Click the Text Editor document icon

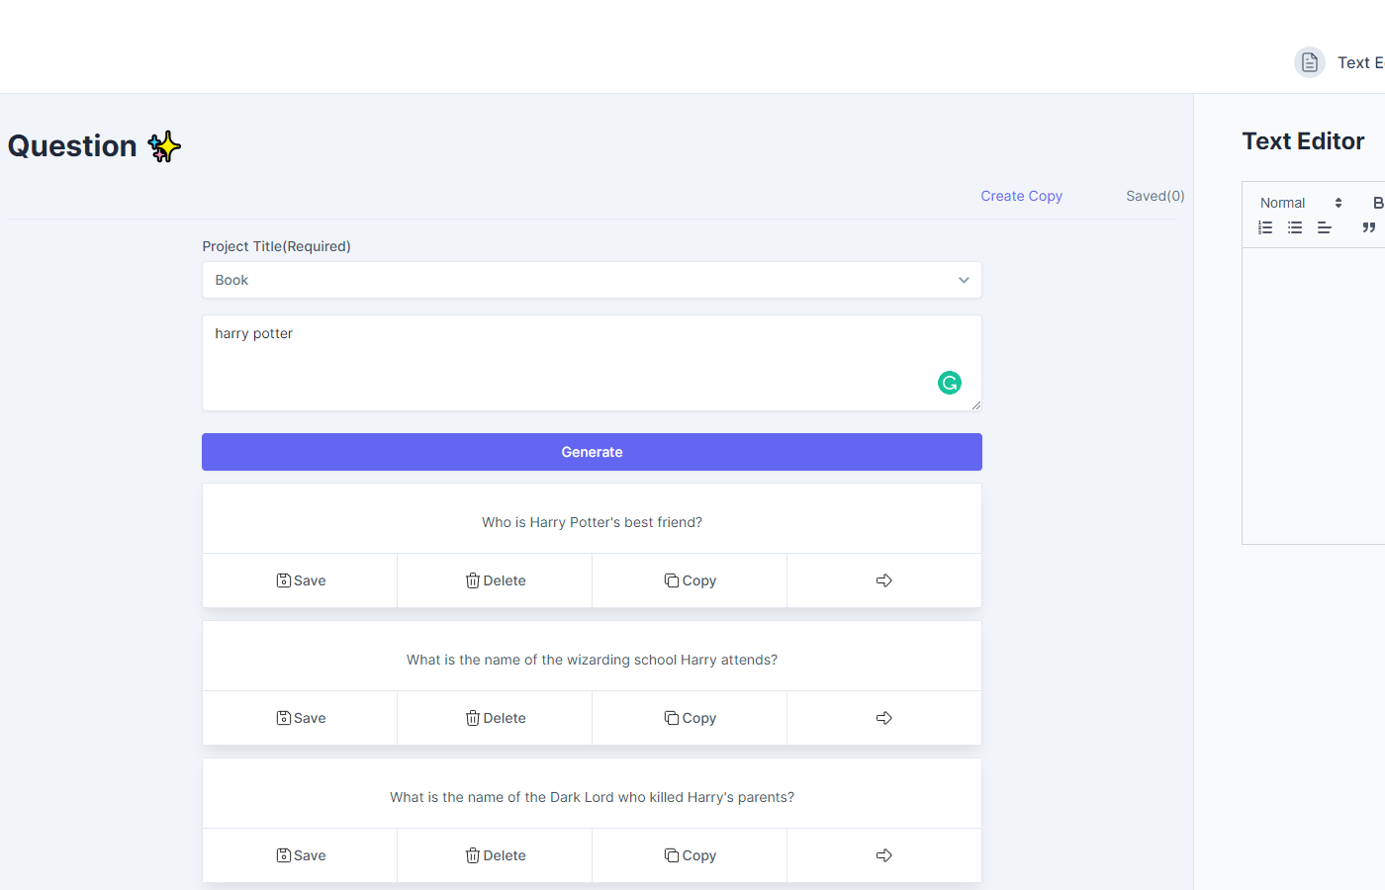(x=1309, y=61)
